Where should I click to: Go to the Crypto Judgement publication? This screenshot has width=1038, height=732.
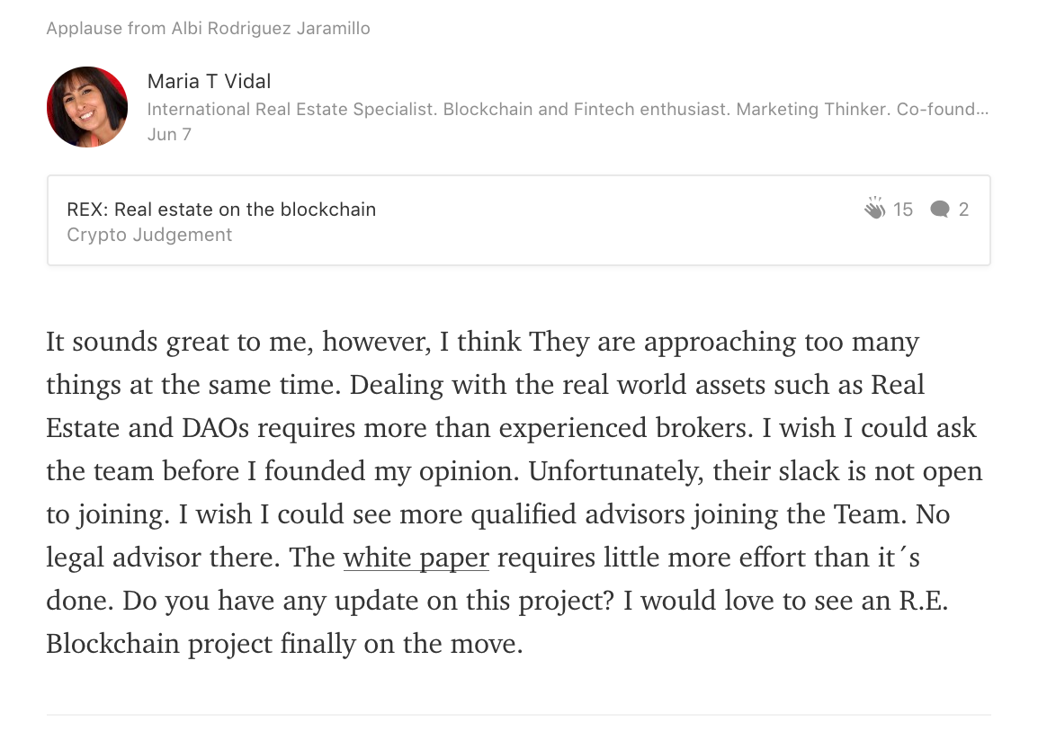[149, 235]
